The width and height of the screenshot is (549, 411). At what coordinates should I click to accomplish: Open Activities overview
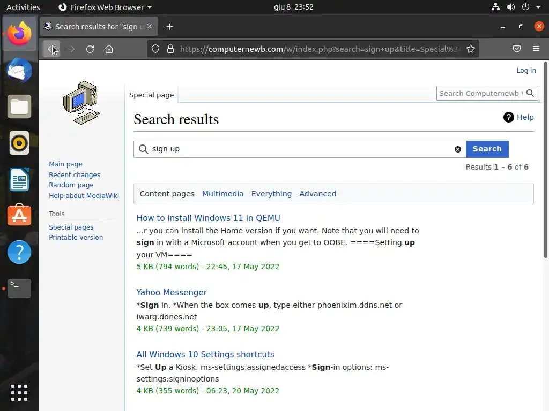coord(23,7)
